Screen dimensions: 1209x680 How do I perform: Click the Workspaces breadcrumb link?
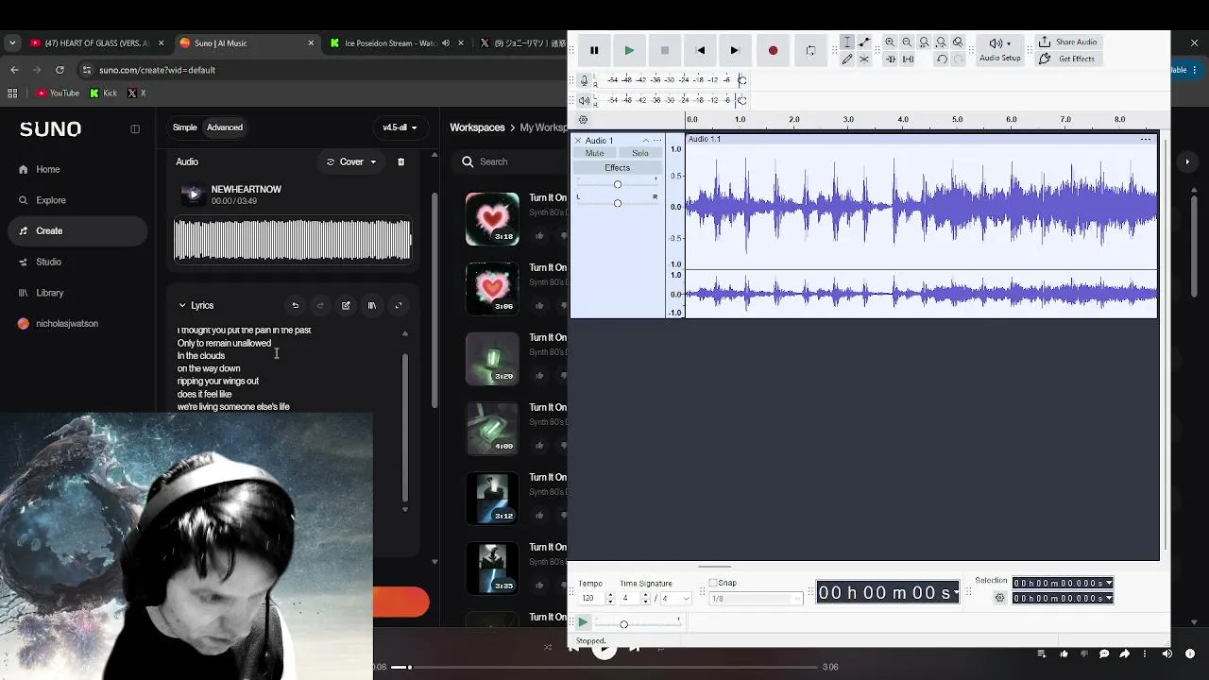click(x=477, y=127)
